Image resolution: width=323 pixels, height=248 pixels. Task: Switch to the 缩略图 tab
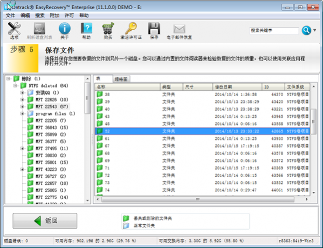click(x=121, y=79)
